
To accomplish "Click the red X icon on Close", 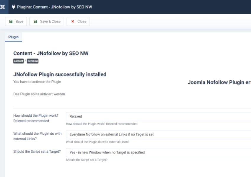I will [73, 21].
